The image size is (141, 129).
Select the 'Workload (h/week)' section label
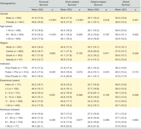point(10,110)
